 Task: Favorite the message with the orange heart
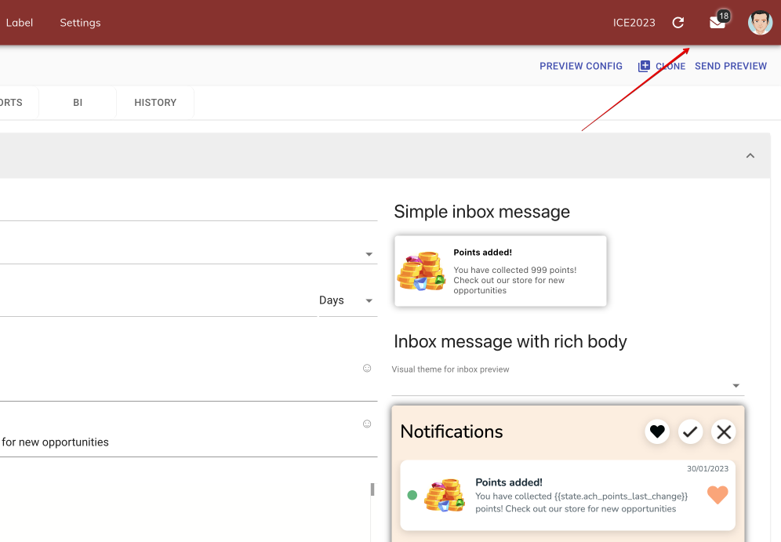click(x=717, y=495)
